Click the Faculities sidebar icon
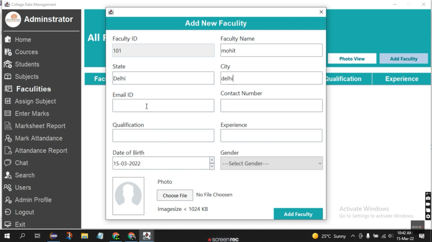The width and height of the screenshot is (432, 242). pyautogui.click(x=8, y=88)
